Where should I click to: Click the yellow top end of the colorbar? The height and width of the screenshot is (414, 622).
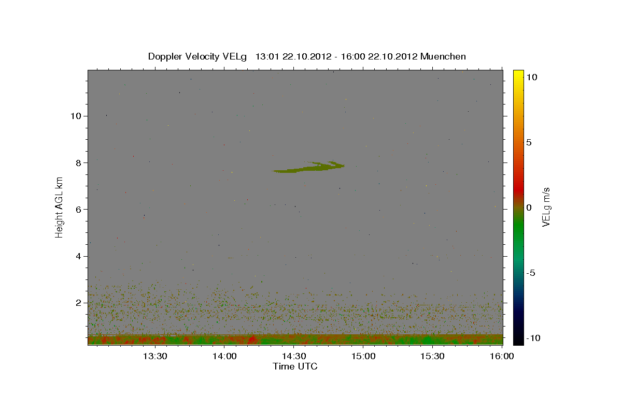(518, 74)
